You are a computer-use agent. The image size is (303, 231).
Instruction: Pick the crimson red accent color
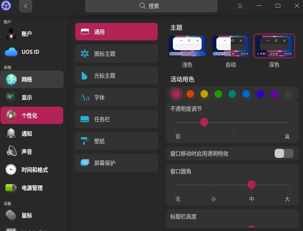176,94
